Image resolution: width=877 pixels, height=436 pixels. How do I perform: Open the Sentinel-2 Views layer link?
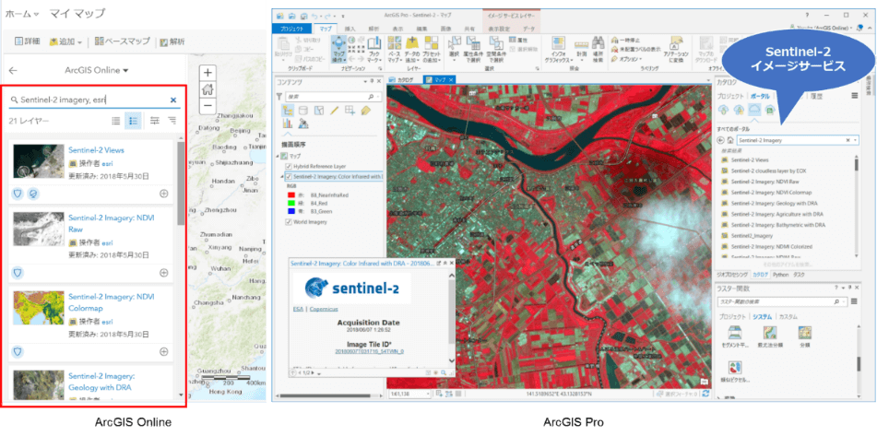coord(96,149)
